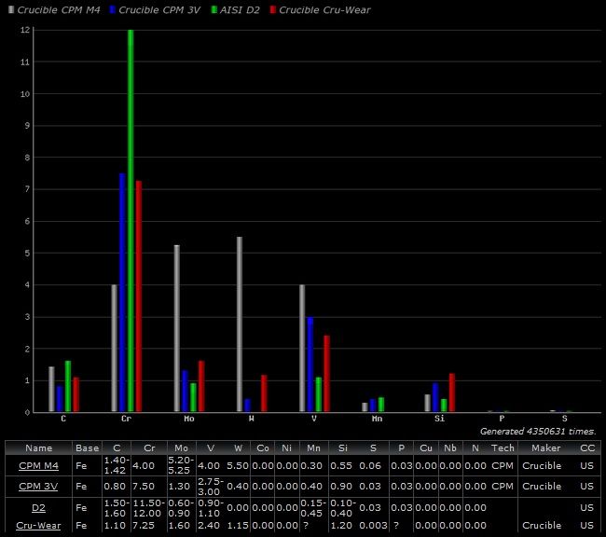606x537 pixels.
Task: Select the gray CPM M4 tungsten bar
Action: pyautogui.click(x=240, y=324)
